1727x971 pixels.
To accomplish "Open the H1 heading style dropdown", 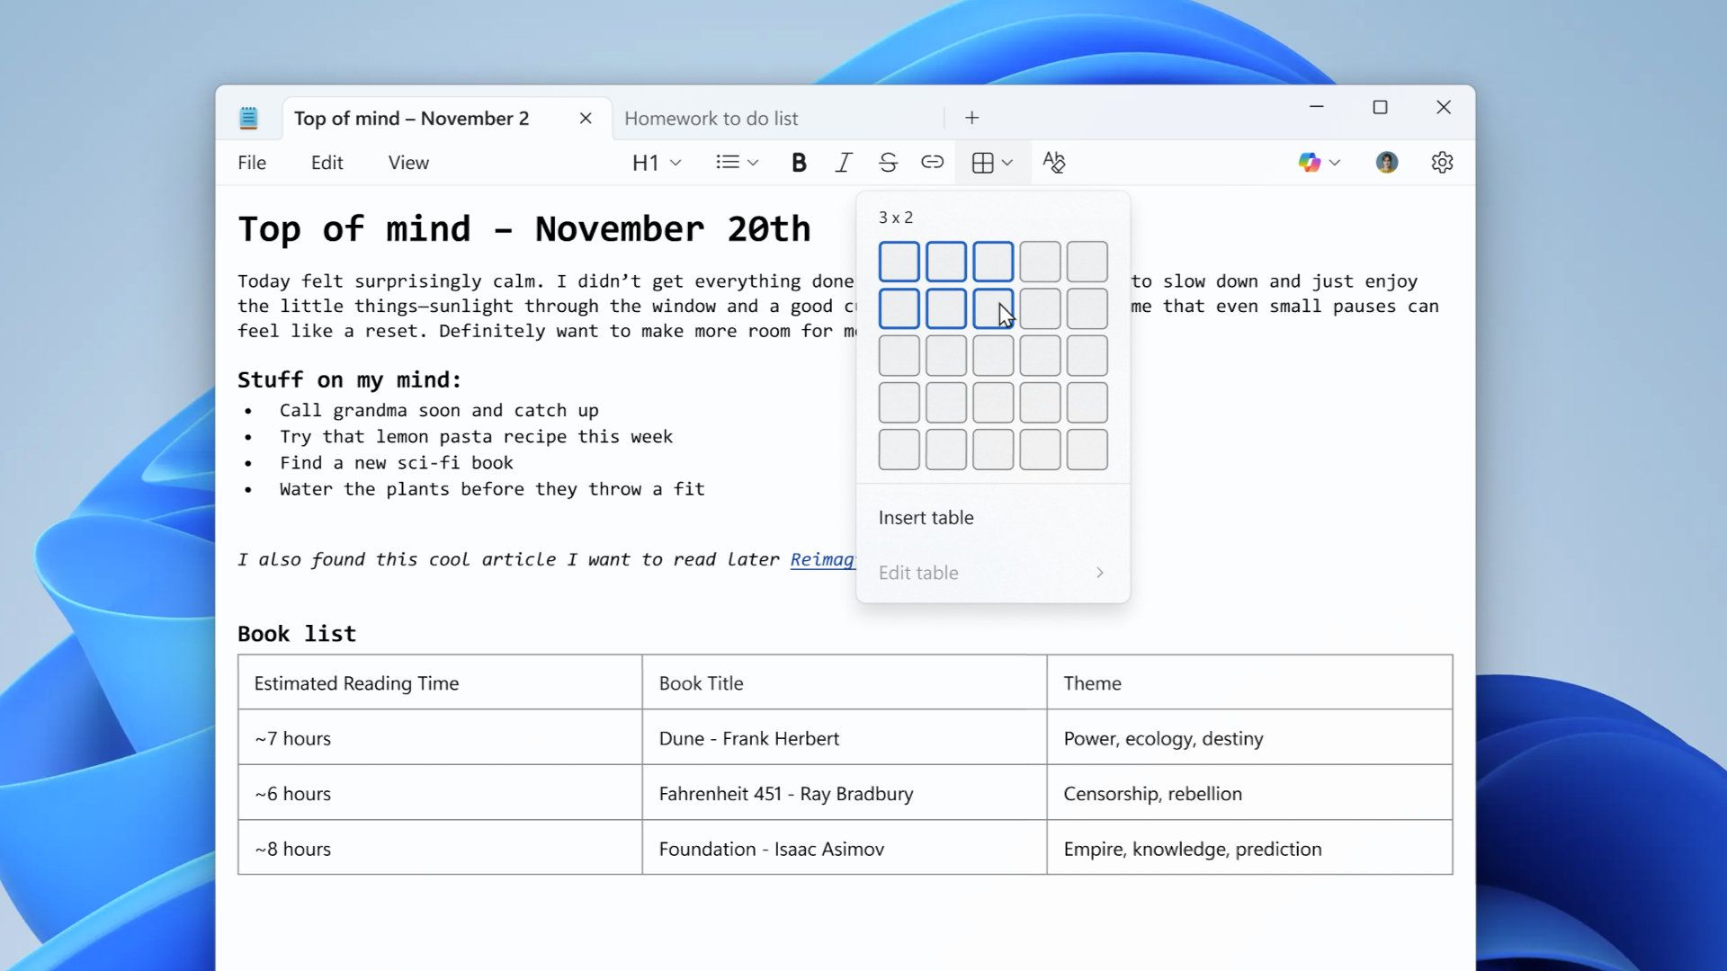I will point(655,163).
